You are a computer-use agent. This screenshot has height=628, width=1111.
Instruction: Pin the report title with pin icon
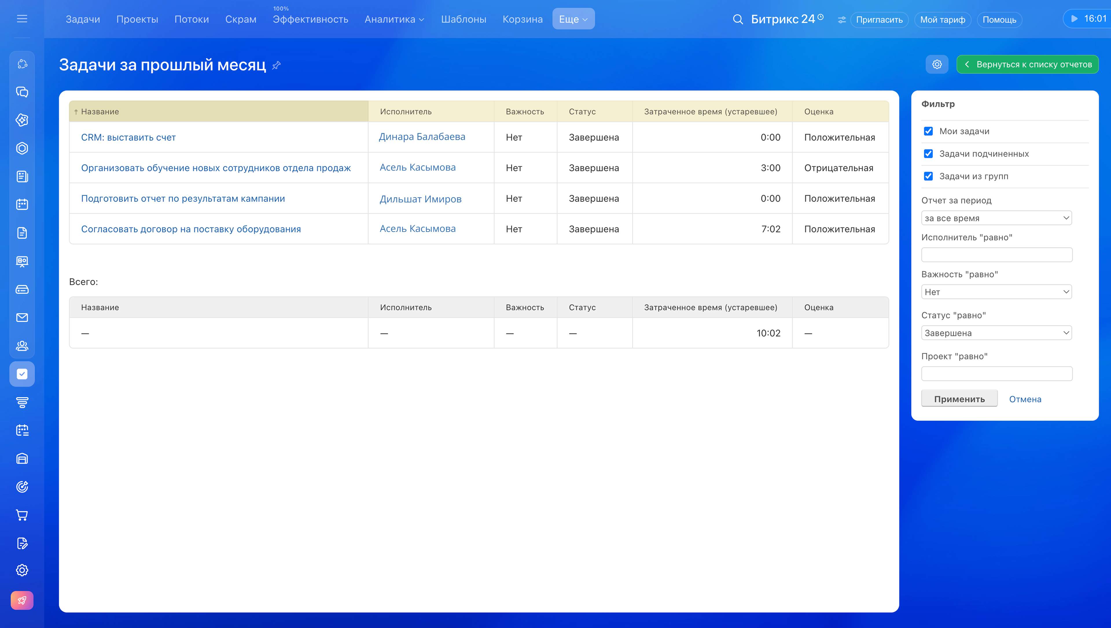point(277,65)
